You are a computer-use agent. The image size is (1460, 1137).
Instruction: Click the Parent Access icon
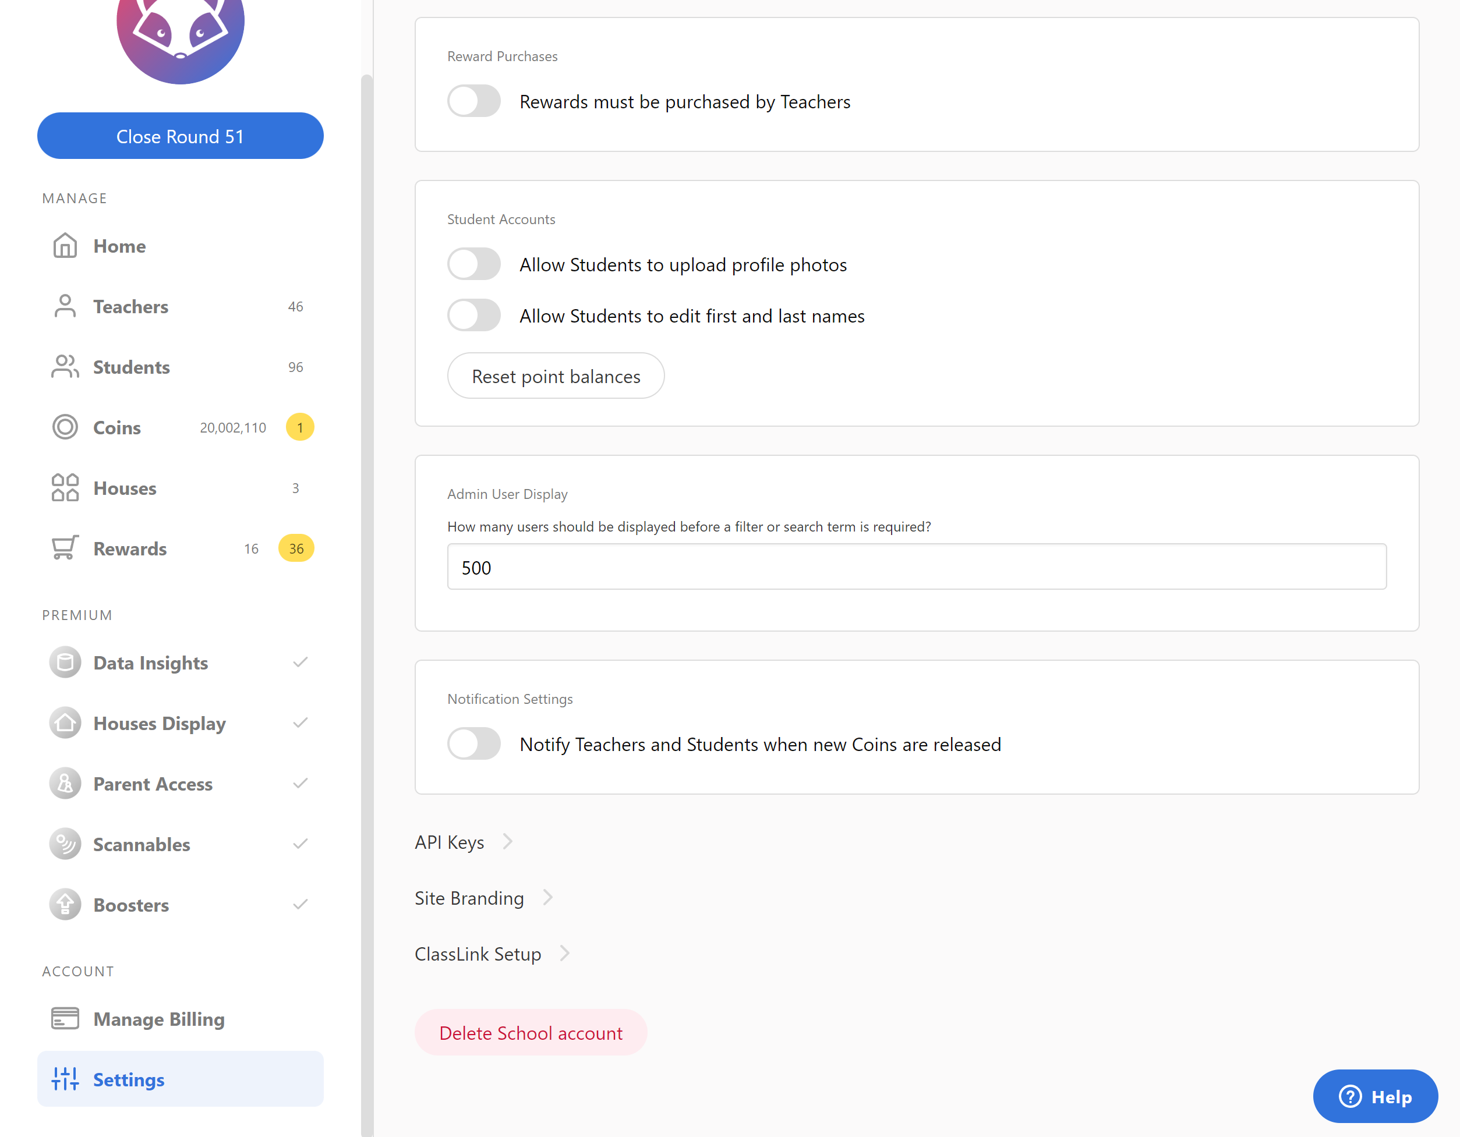coord(65,784)
